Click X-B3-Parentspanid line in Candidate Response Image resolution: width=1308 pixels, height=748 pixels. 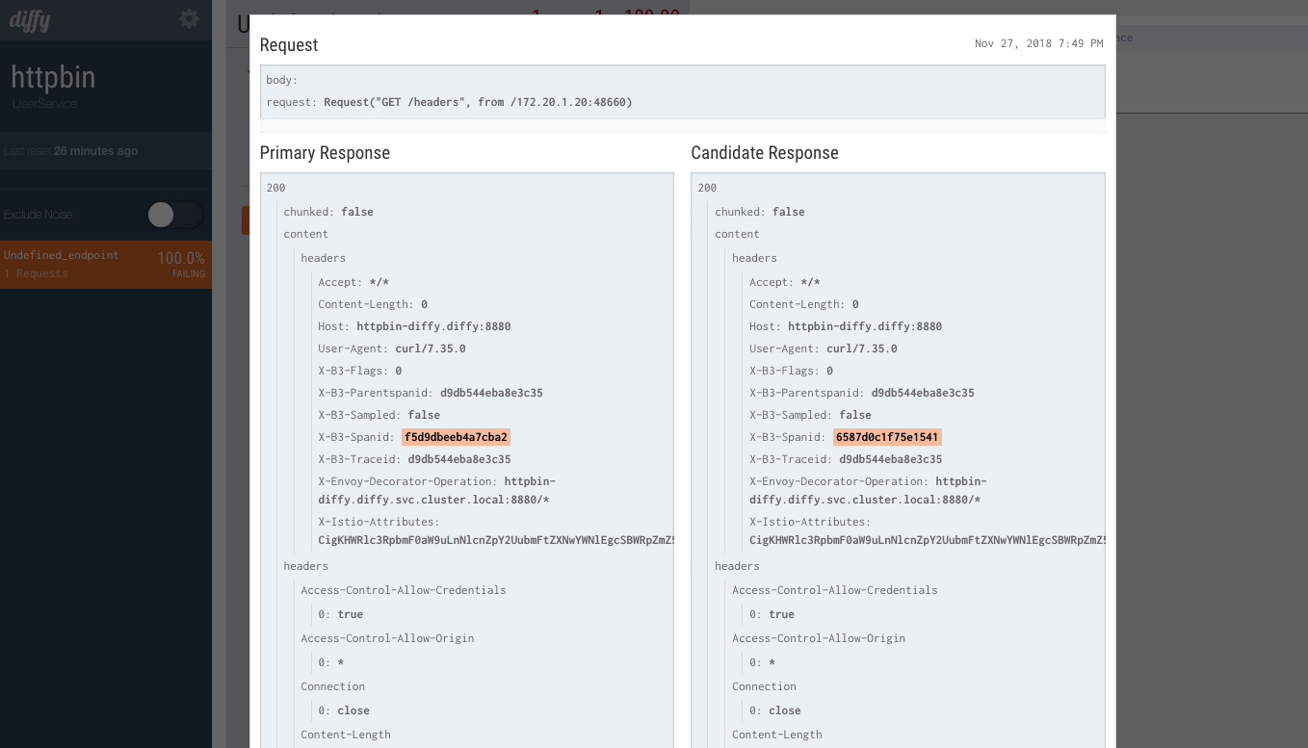coord(862,393)
